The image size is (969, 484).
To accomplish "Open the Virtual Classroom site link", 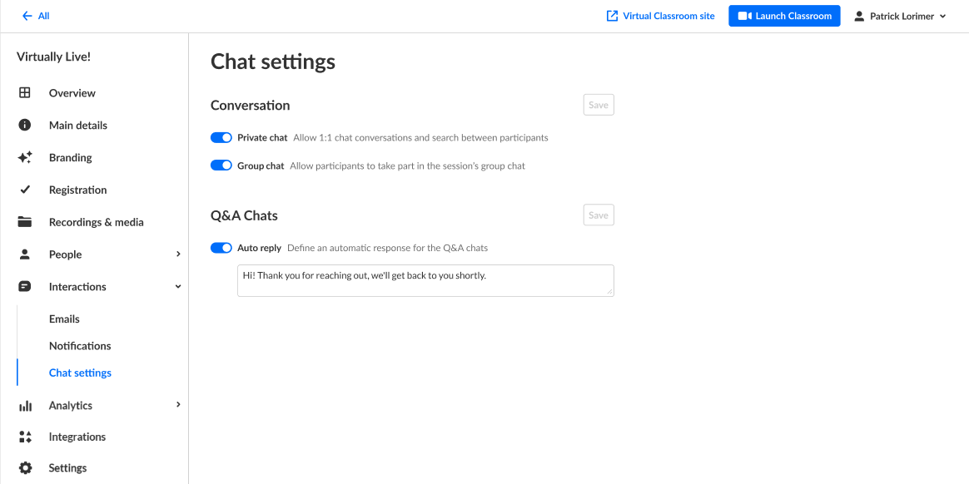I will point(660,16).
